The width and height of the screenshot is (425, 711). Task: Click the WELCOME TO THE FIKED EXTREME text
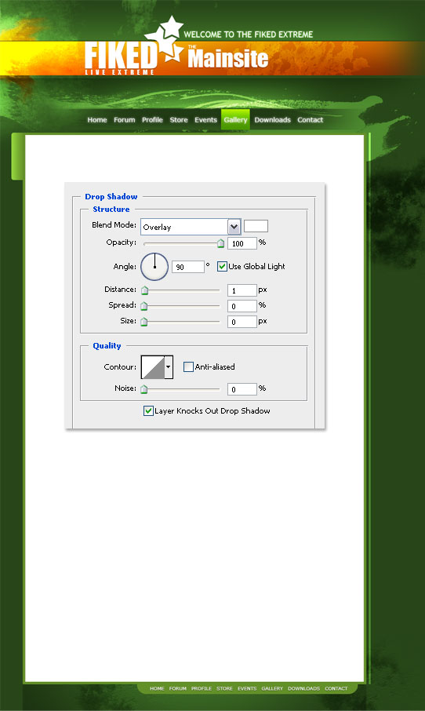click(x=249, y=35)
